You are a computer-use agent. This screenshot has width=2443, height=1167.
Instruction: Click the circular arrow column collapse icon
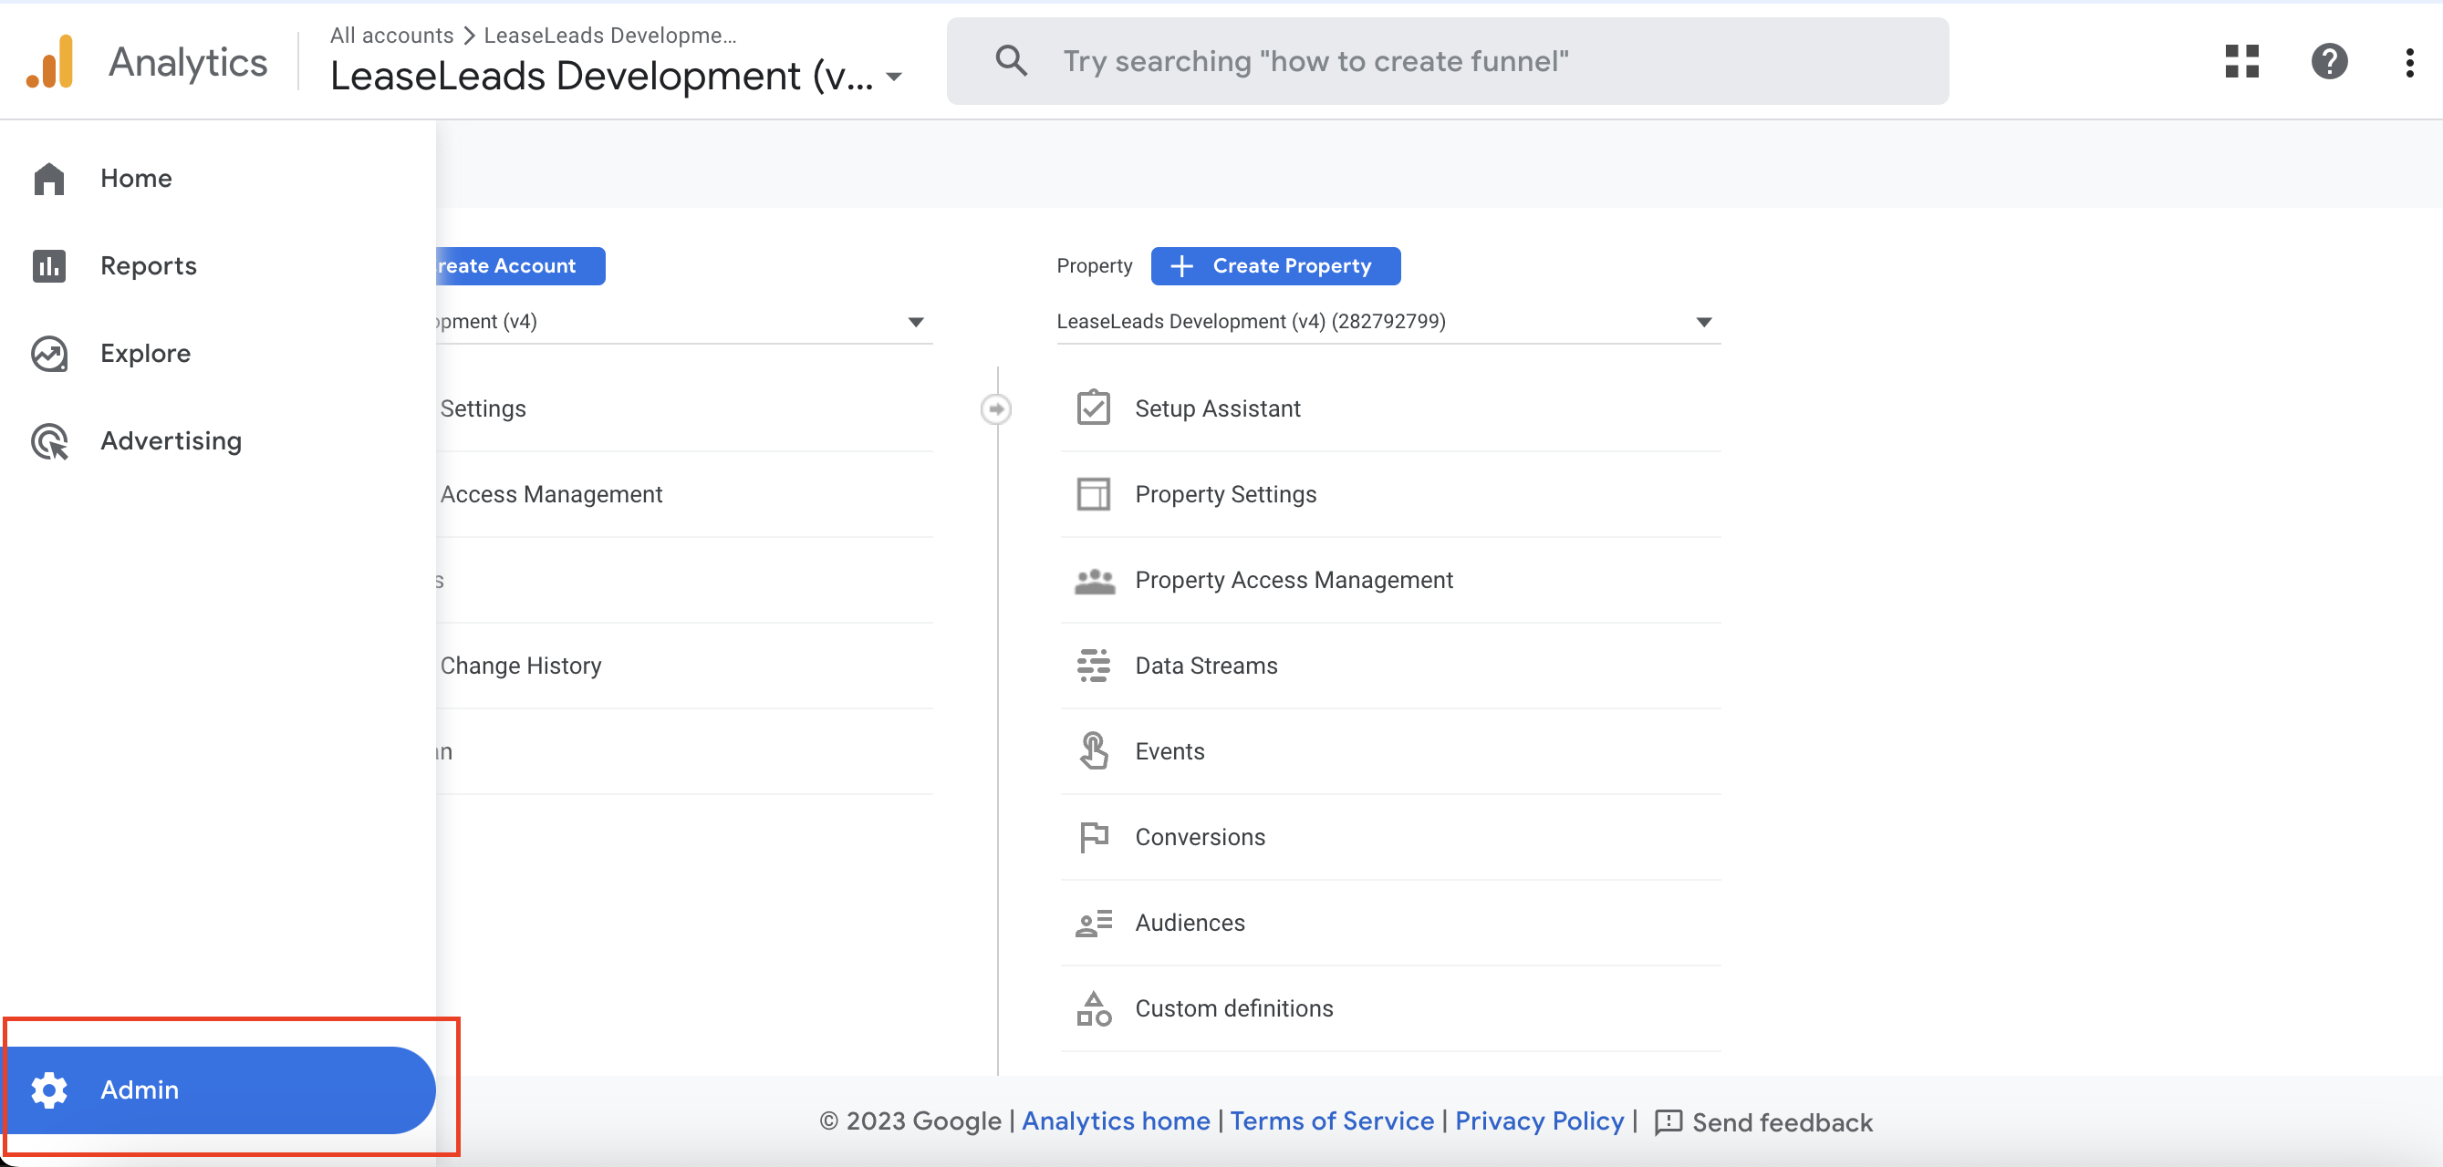(996, 408)
